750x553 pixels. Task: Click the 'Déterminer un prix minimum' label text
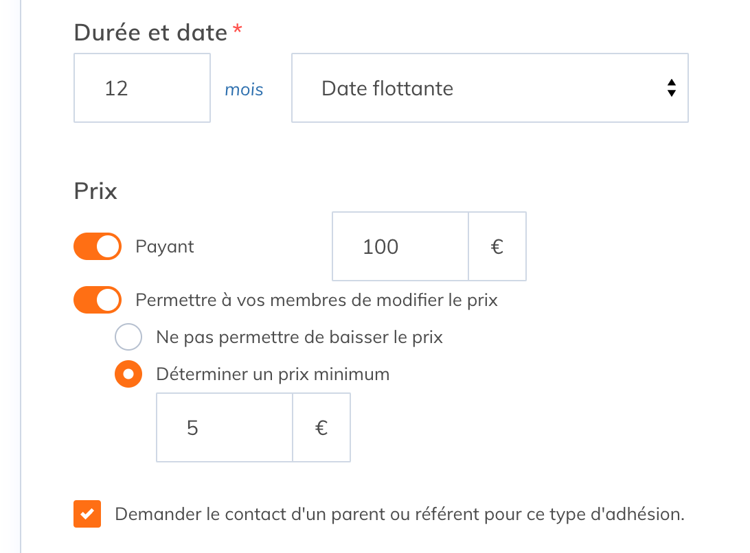(273, 374)
